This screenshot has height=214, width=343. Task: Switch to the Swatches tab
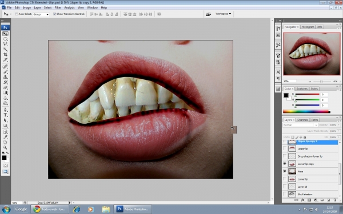[x=302, y=88]
